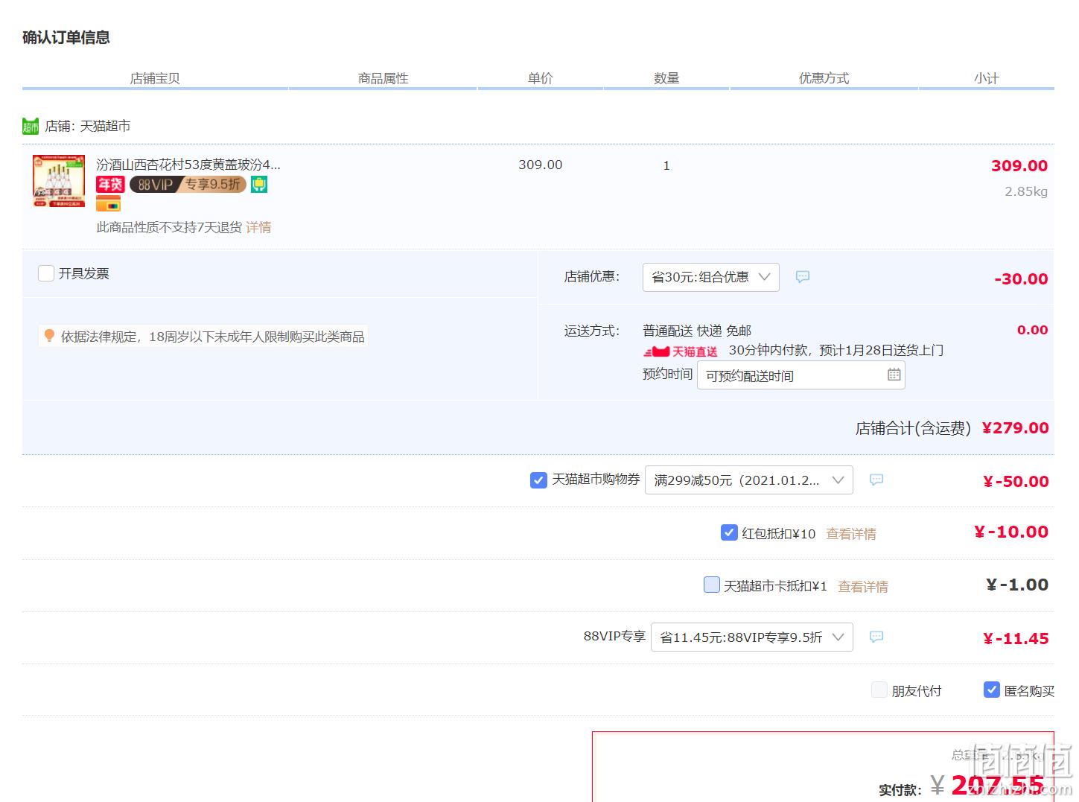Click comment bubble icon next to 88VIP专享

click(876, 637)
